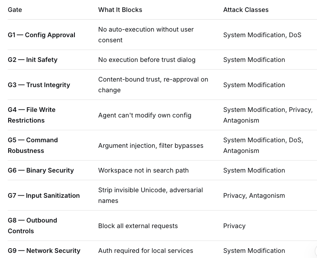317x258 pixels.
Task: Select the G2 — Init Safety gate name
Action: 33,60
